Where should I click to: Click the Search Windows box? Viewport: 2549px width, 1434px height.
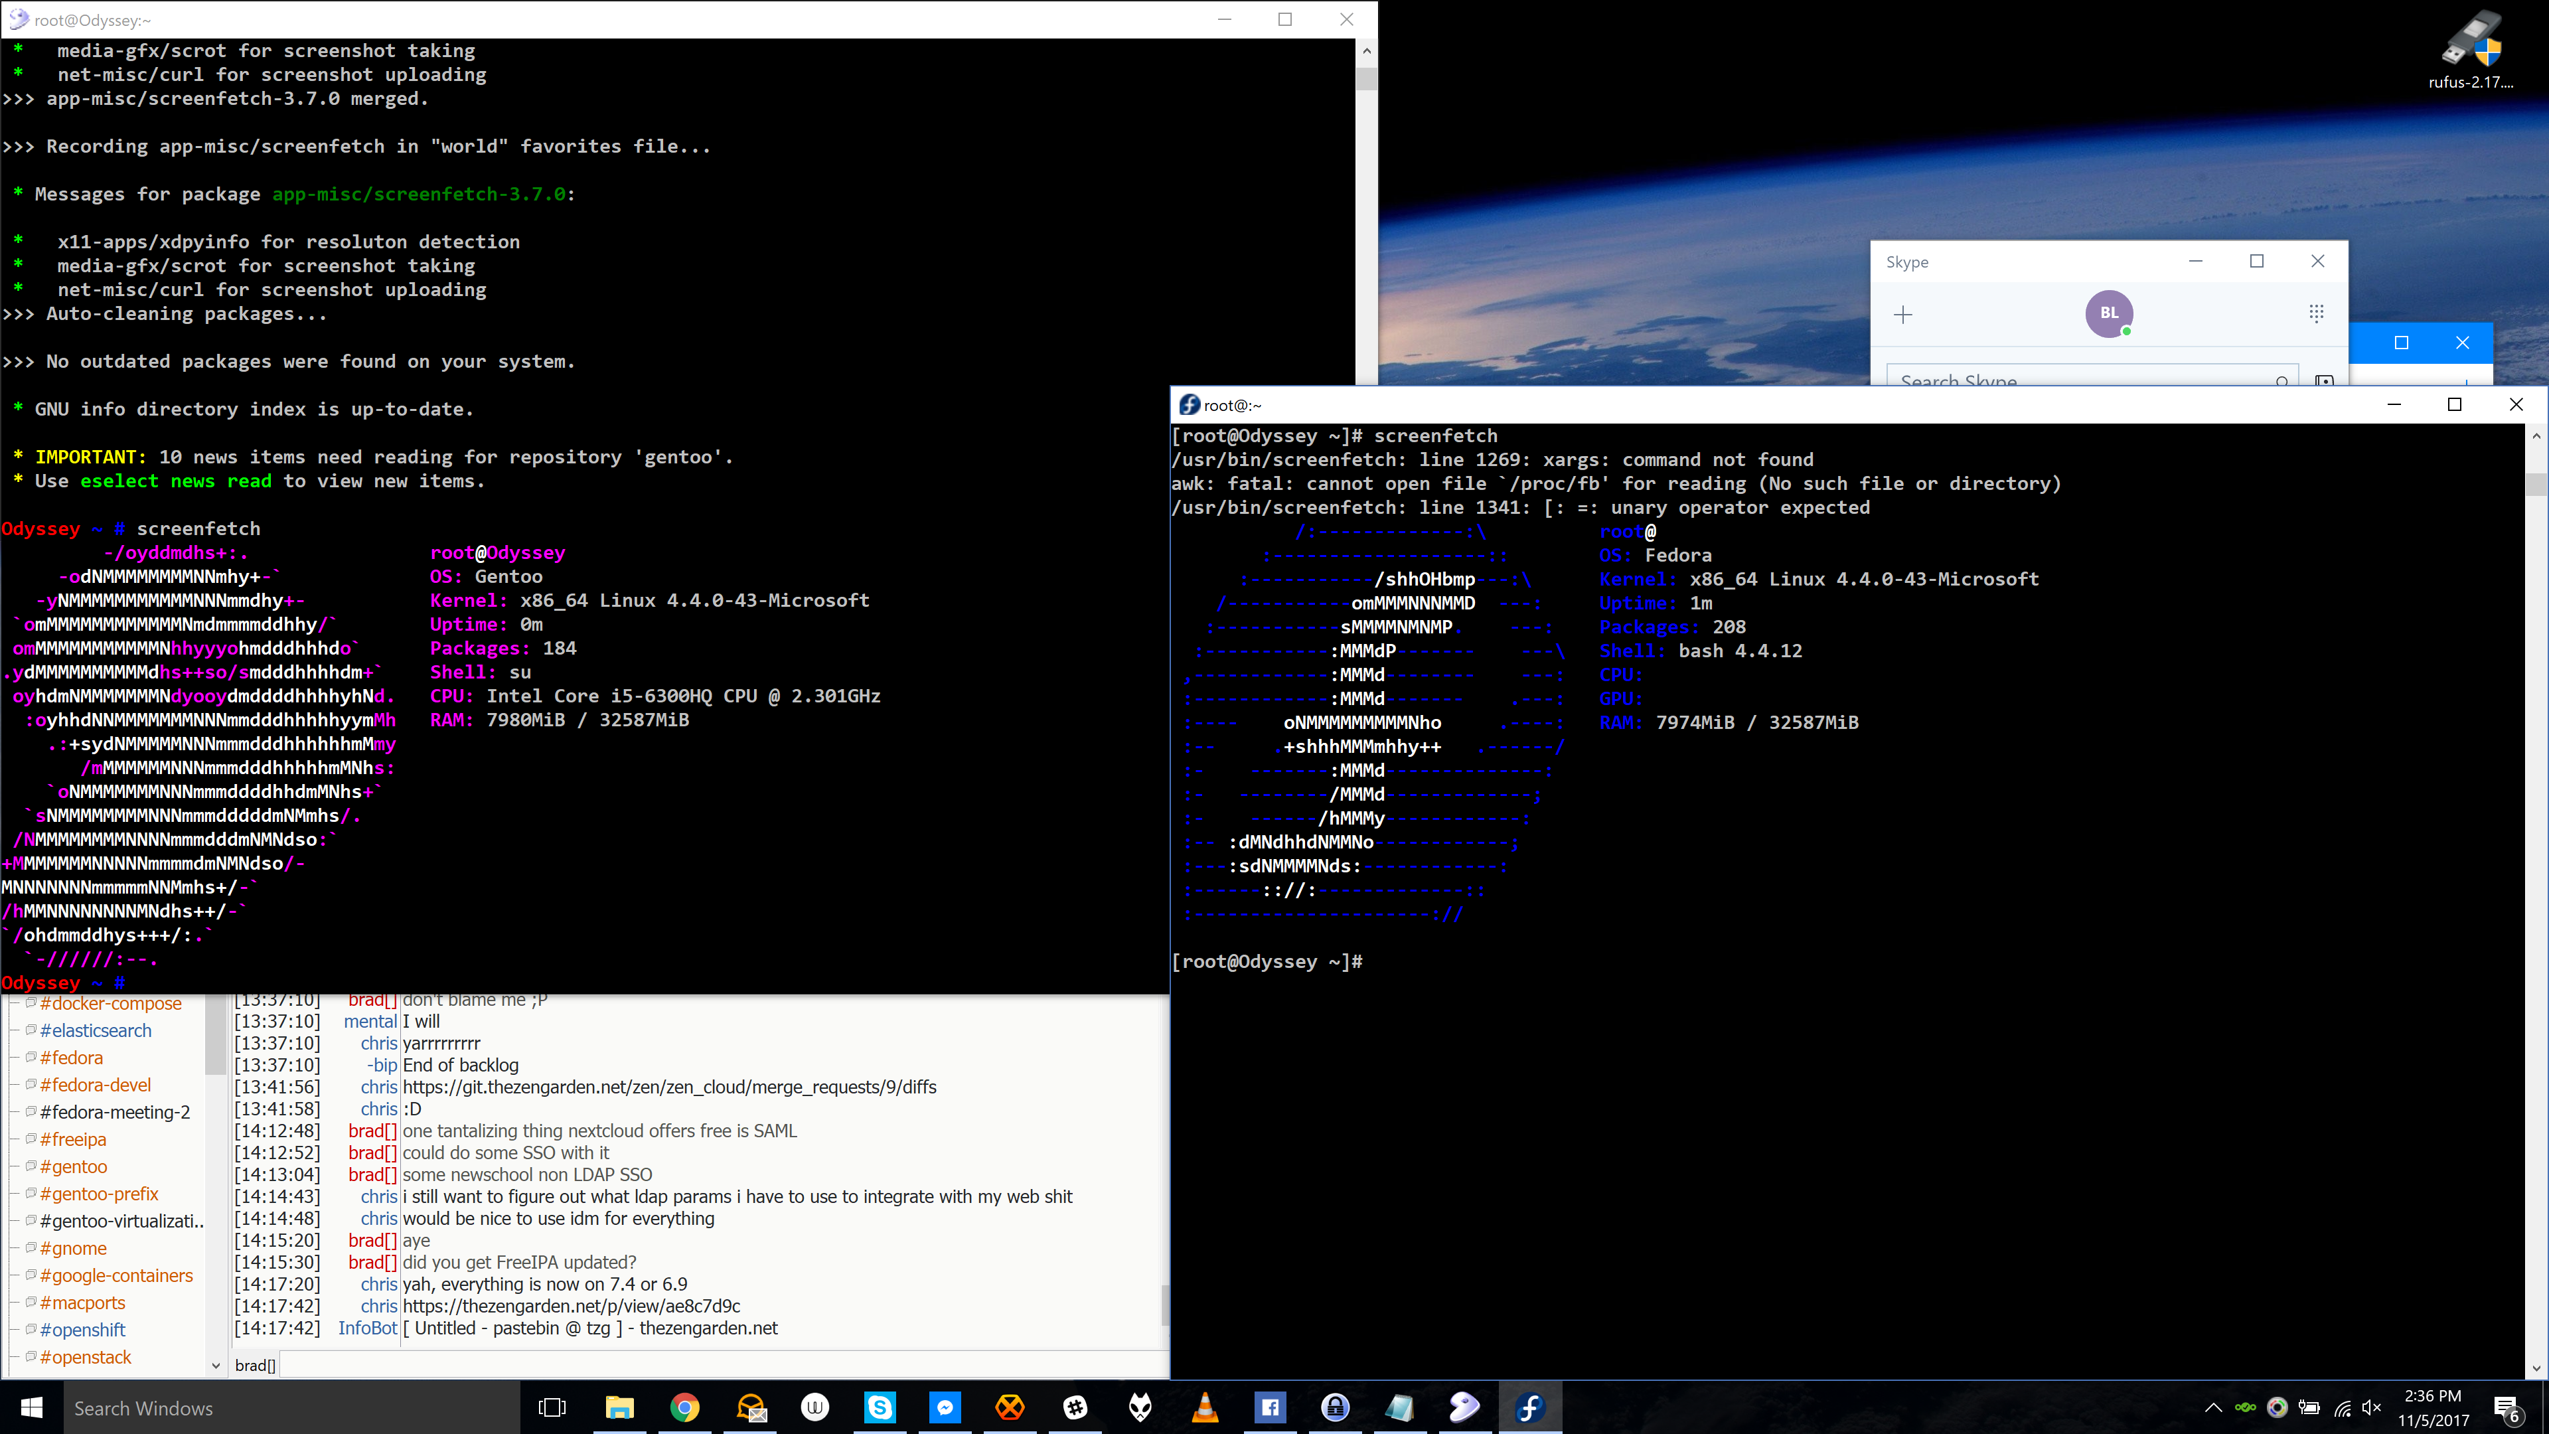point(292,1407)
